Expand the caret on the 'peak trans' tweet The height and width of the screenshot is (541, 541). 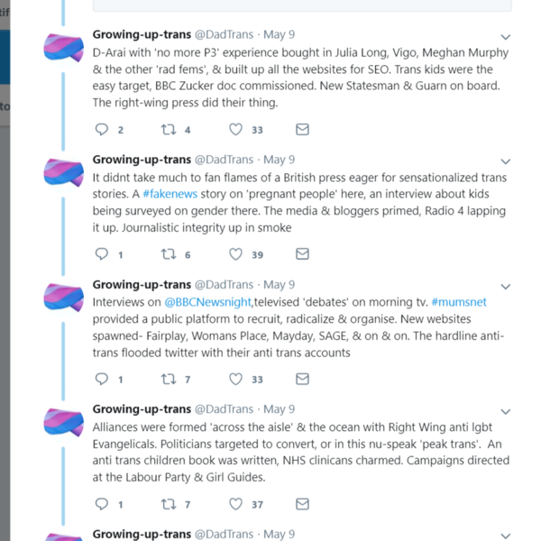coord(505,411)
